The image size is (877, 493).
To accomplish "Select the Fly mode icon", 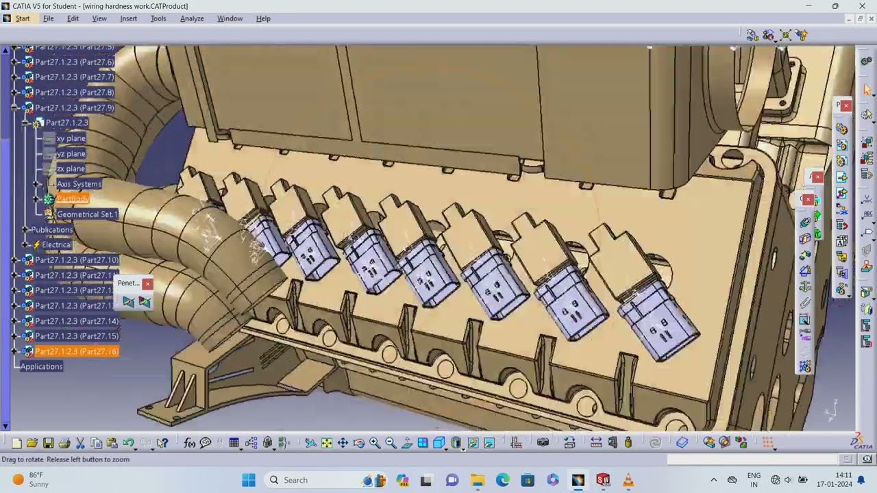I will point(310,443).
